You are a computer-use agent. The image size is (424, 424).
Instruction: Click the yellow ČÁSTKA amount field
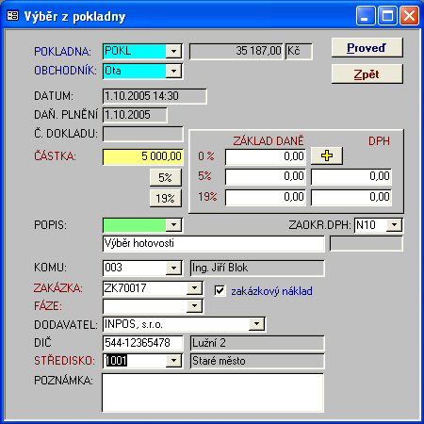tap(143, 156)
